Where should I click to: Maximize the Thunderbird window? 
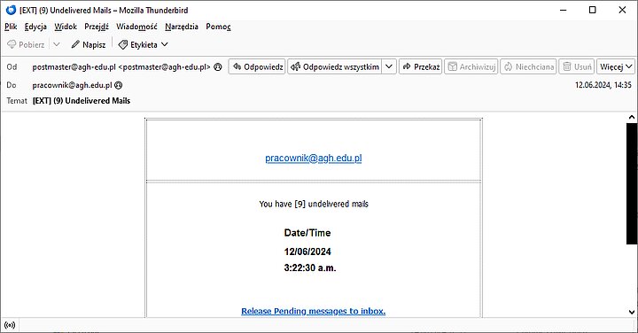pyautogui.click(x=593, y=10)
